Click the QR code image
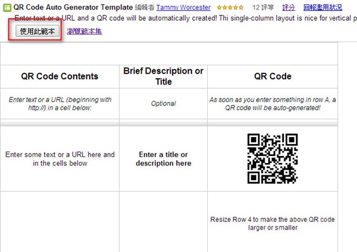357x252 pixels. [273, 158]
